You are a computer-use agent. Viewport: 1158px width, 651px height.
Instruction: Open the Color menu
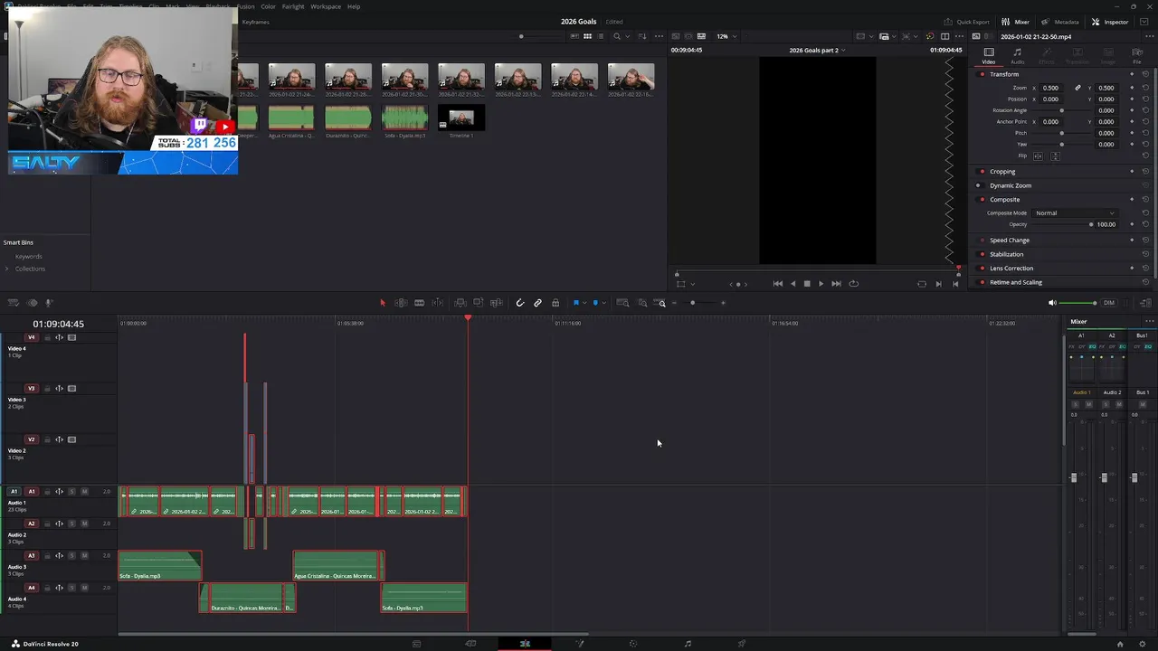click(x=268, y=6)
